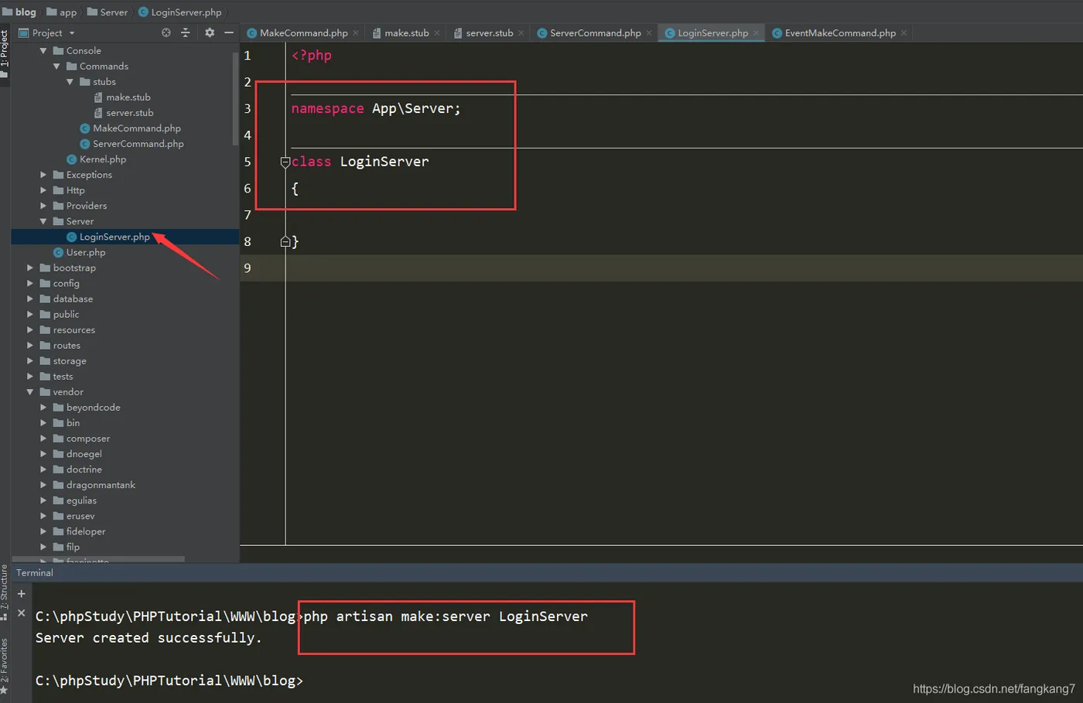Select the beyondcode vendor folder
The width and height of the screenshot is (1083, 703).
(x=87, y=408)
